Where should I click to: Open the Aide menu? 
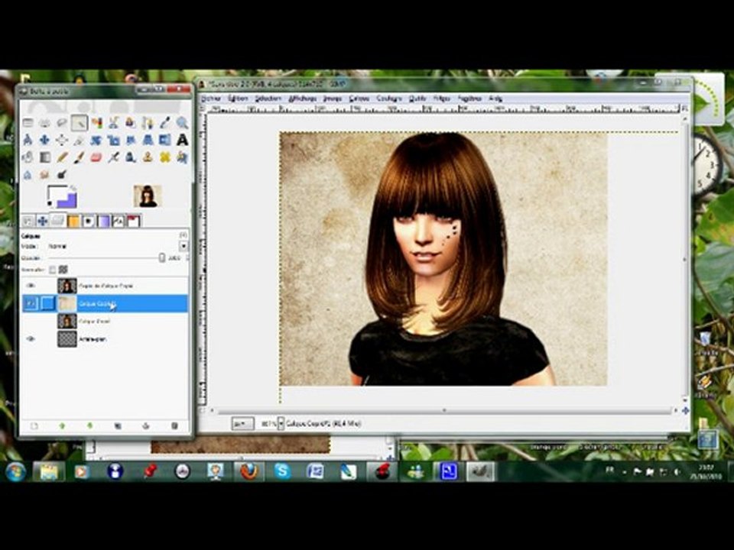point(495,99)
